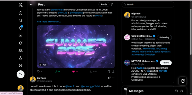The width and height of the screenshot is (192, 95).
Task: Open the Communities people icon
Action: tap(20, 50)
